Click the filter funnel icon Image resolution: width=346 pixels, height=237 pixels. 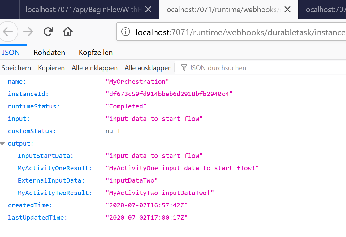click(184, 68)
